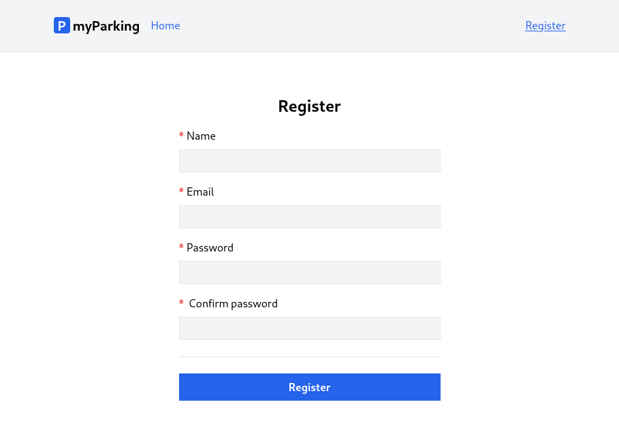Image resolution: width=619 pixels, height=430 pixels.
Task: Click the red asterisk beside Email
Action: [x=181, y=191]
